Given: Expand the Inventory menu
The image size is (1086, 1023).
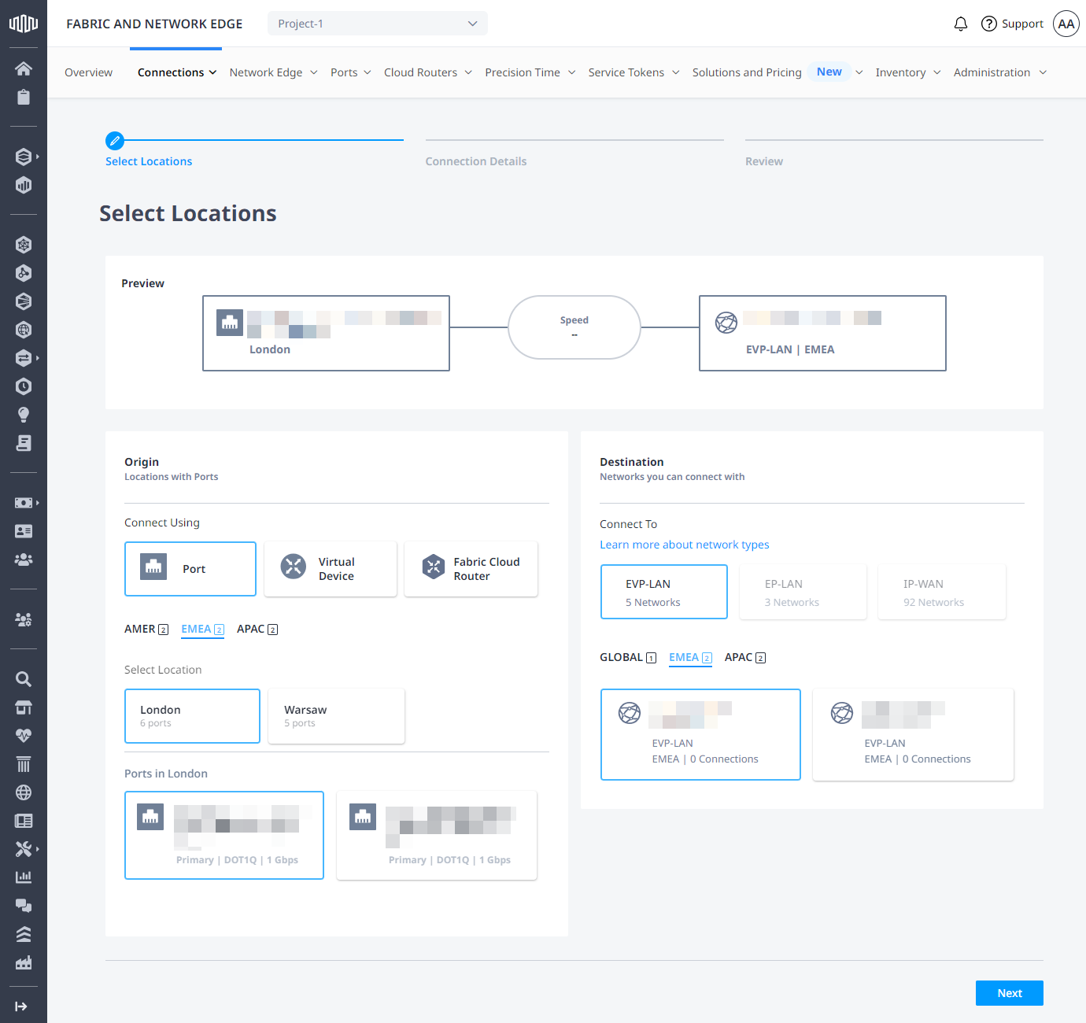Looking at the screenshot, I should pos(908,72).
